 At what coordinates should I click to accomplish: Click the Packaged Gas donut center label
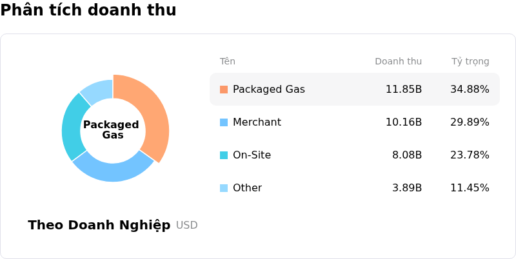(111, 130)
